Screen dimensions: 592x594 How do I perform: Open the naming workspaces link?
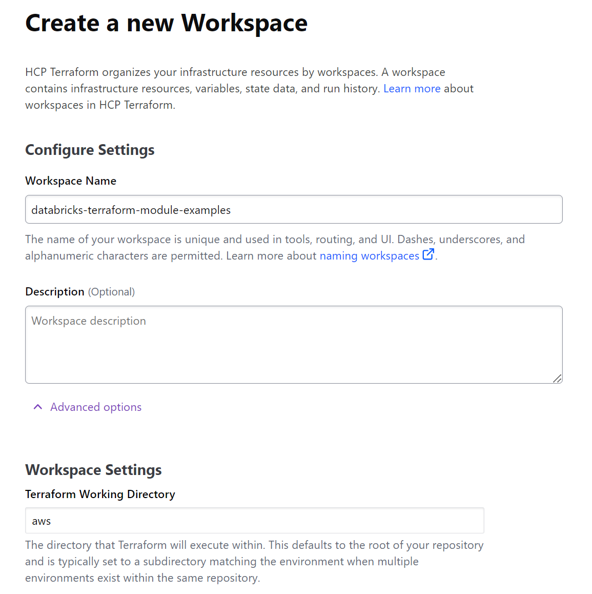370,256
